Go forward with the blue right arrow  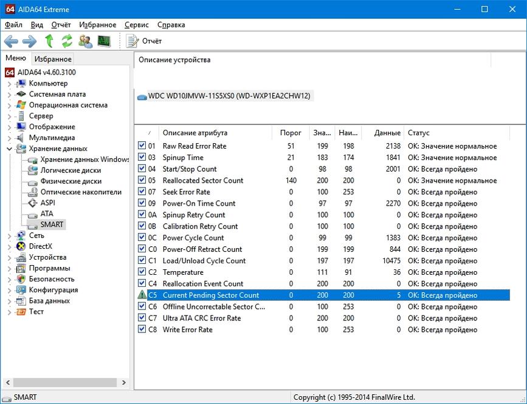coord(30,41)
